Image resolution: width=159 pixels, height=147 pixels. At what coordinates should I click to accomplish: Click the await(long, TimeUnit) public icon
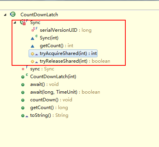click(x=23, y=92)
